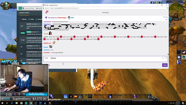186x105 pixels.
Task: Use the first action bar ability
Action: (51, 96)
